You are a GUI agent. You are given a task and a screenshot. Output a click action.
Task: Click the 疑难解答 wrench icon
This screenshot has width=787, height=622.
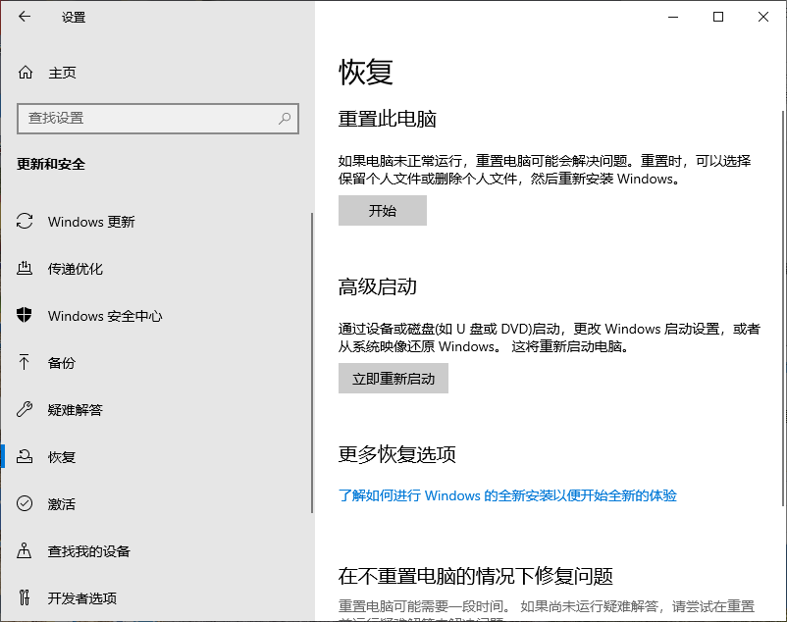26,410
